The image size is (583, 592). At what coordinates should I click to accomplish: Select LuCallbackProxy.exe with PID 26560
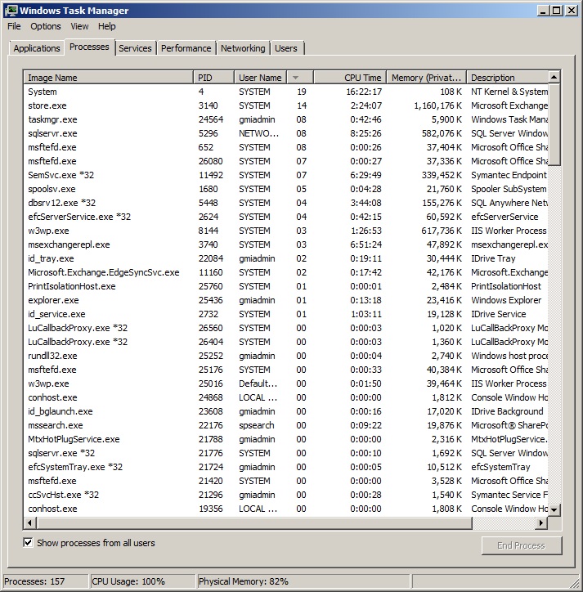(286, 328)
